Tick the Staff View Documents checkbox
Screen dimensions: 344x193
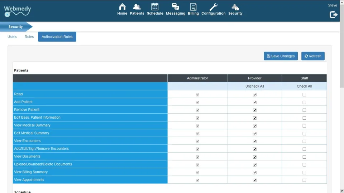coord(304,157)
